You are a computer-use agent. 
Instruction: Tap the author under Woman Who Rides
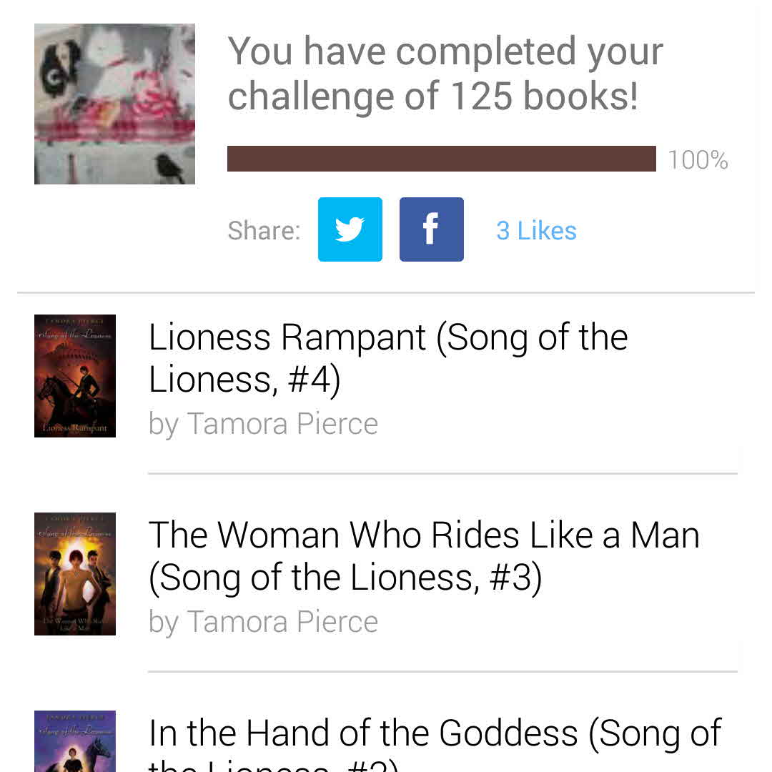(282, 622)
